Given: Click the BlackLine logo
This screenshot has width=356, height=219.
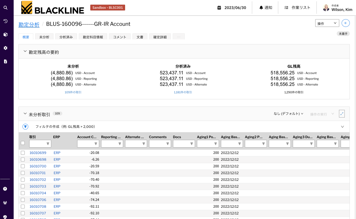Looking at the screenshot, I should 52,8.
